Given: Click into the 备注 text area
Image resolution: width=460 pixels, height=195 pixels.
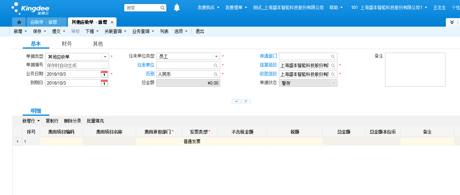Looking at the screenshot, I should 415,70.
